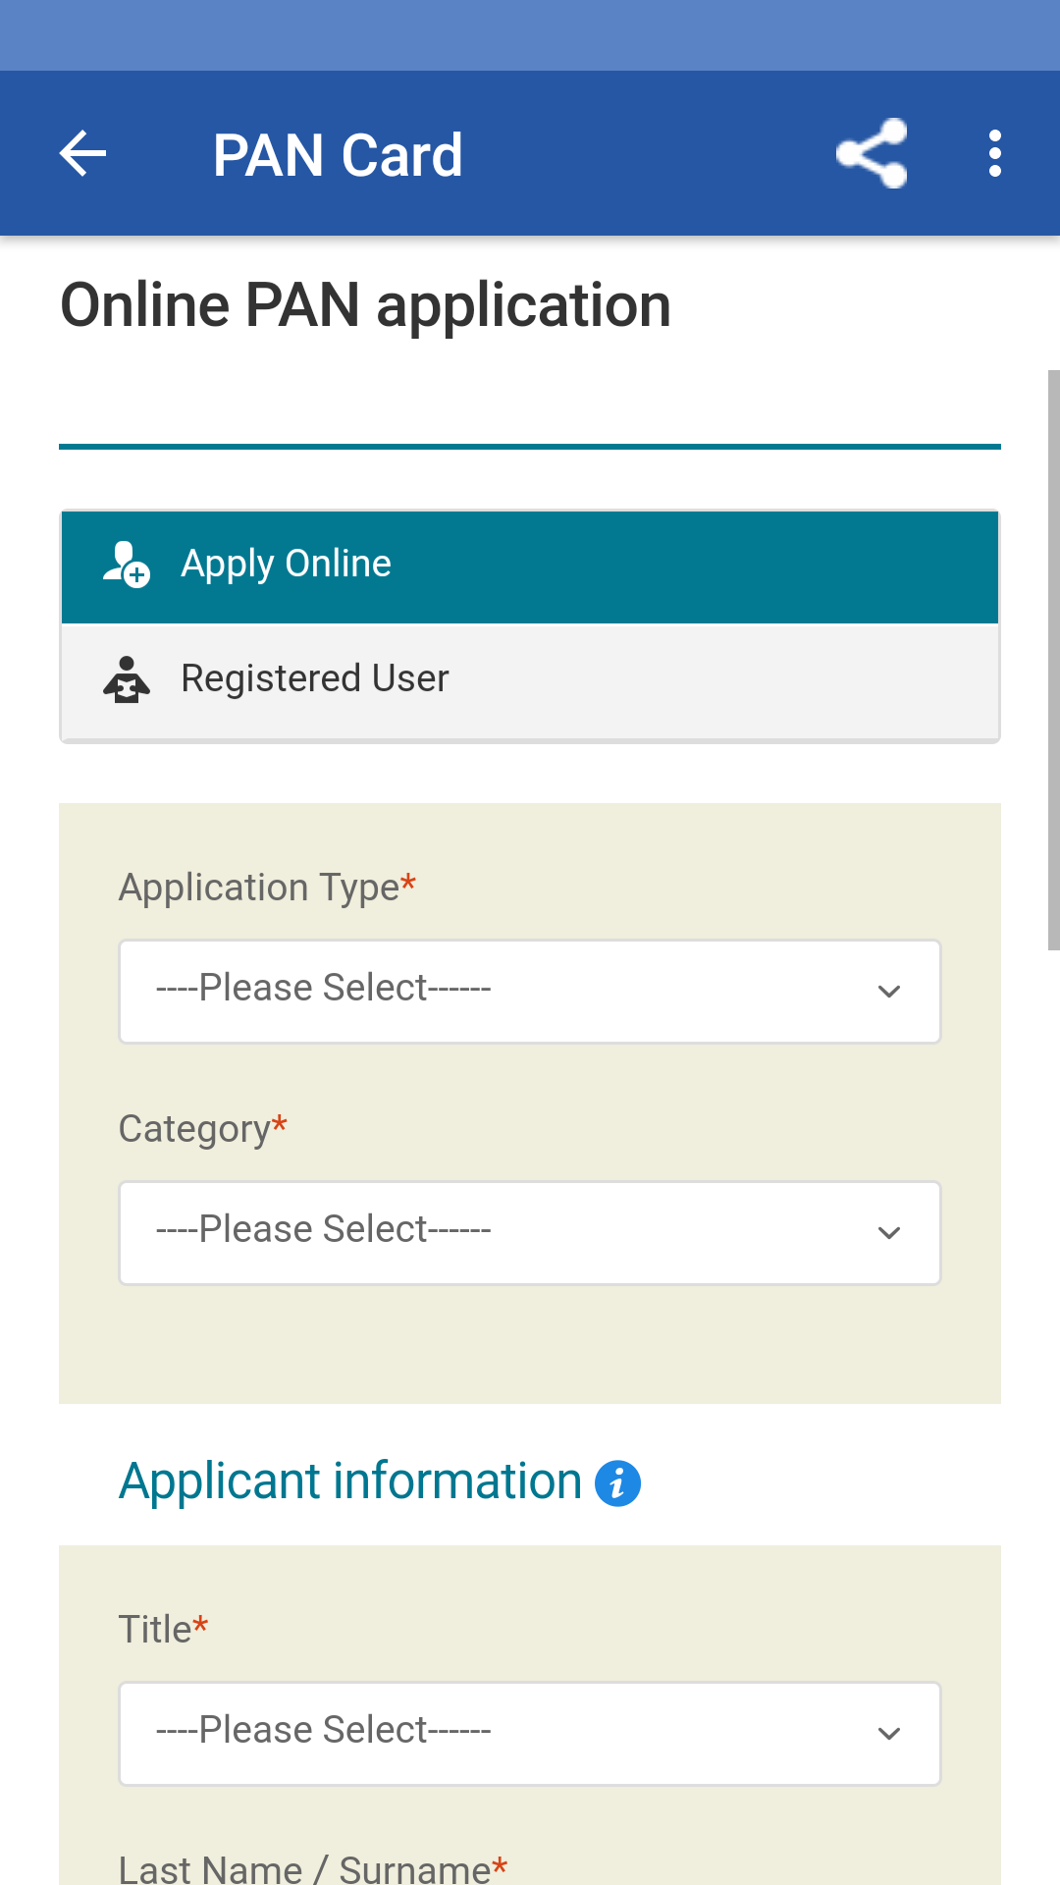
Task: Click the PAN Card title text
Action: 338,155
